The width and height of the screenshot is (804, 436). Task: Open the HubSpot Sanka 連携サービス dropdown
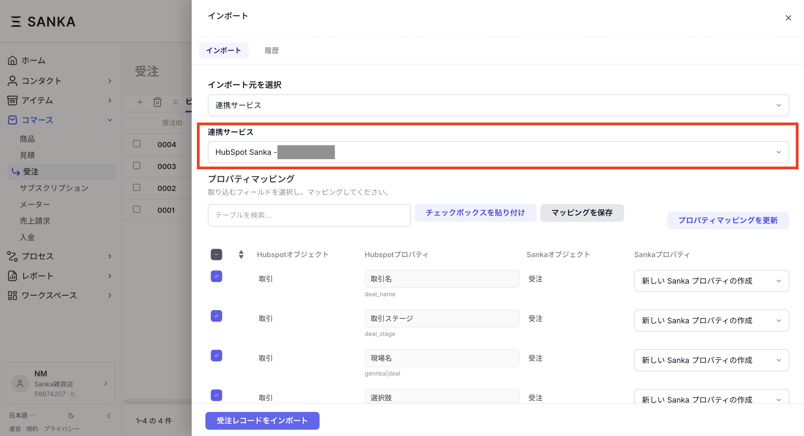pyautogui.click(x=498, y=152)
